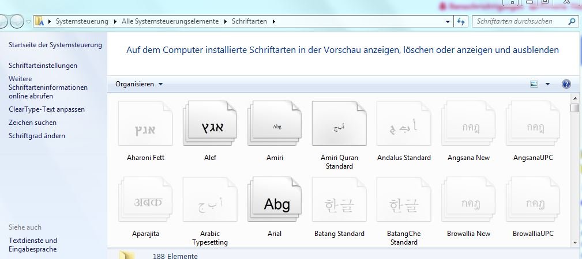Open Schriftgrad ändern link
Image resolution: width=582 pixels, height=259 pixels.
[x=37, y=136]
